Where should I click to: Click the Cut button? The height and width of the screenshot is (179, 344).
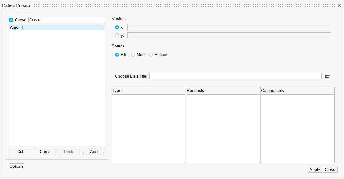click(20, 152)
